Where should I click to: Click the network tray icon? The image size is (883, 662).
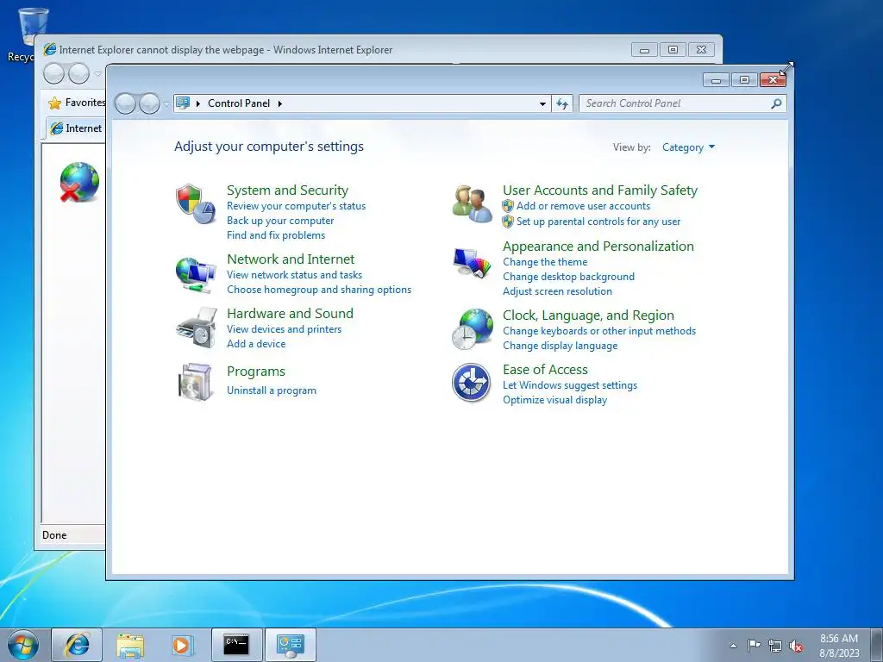(x=775, y=646)
